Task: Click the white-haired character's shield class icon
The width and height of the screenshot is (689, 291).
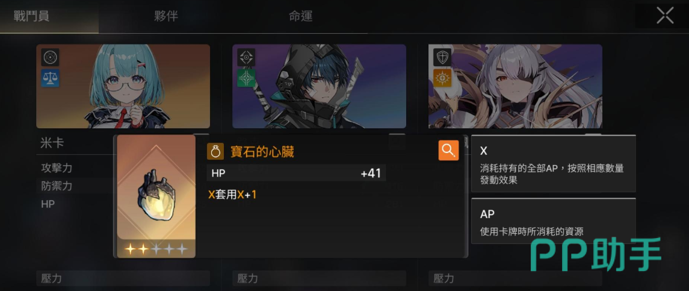Action: pyautogui.click(x=442, y=57)
